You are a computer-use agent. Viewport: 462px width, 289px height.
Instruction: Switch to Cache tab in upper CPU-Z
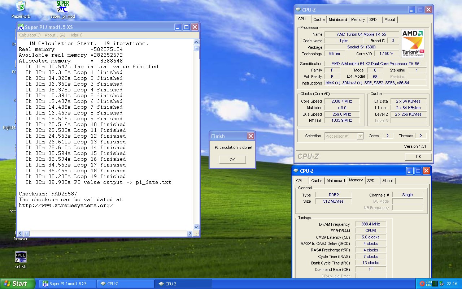319,20
